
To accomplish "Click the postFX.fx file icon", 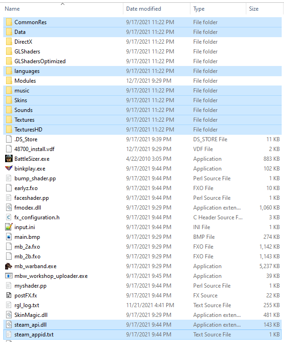I will pyautogui.click(x=9, y=296).
